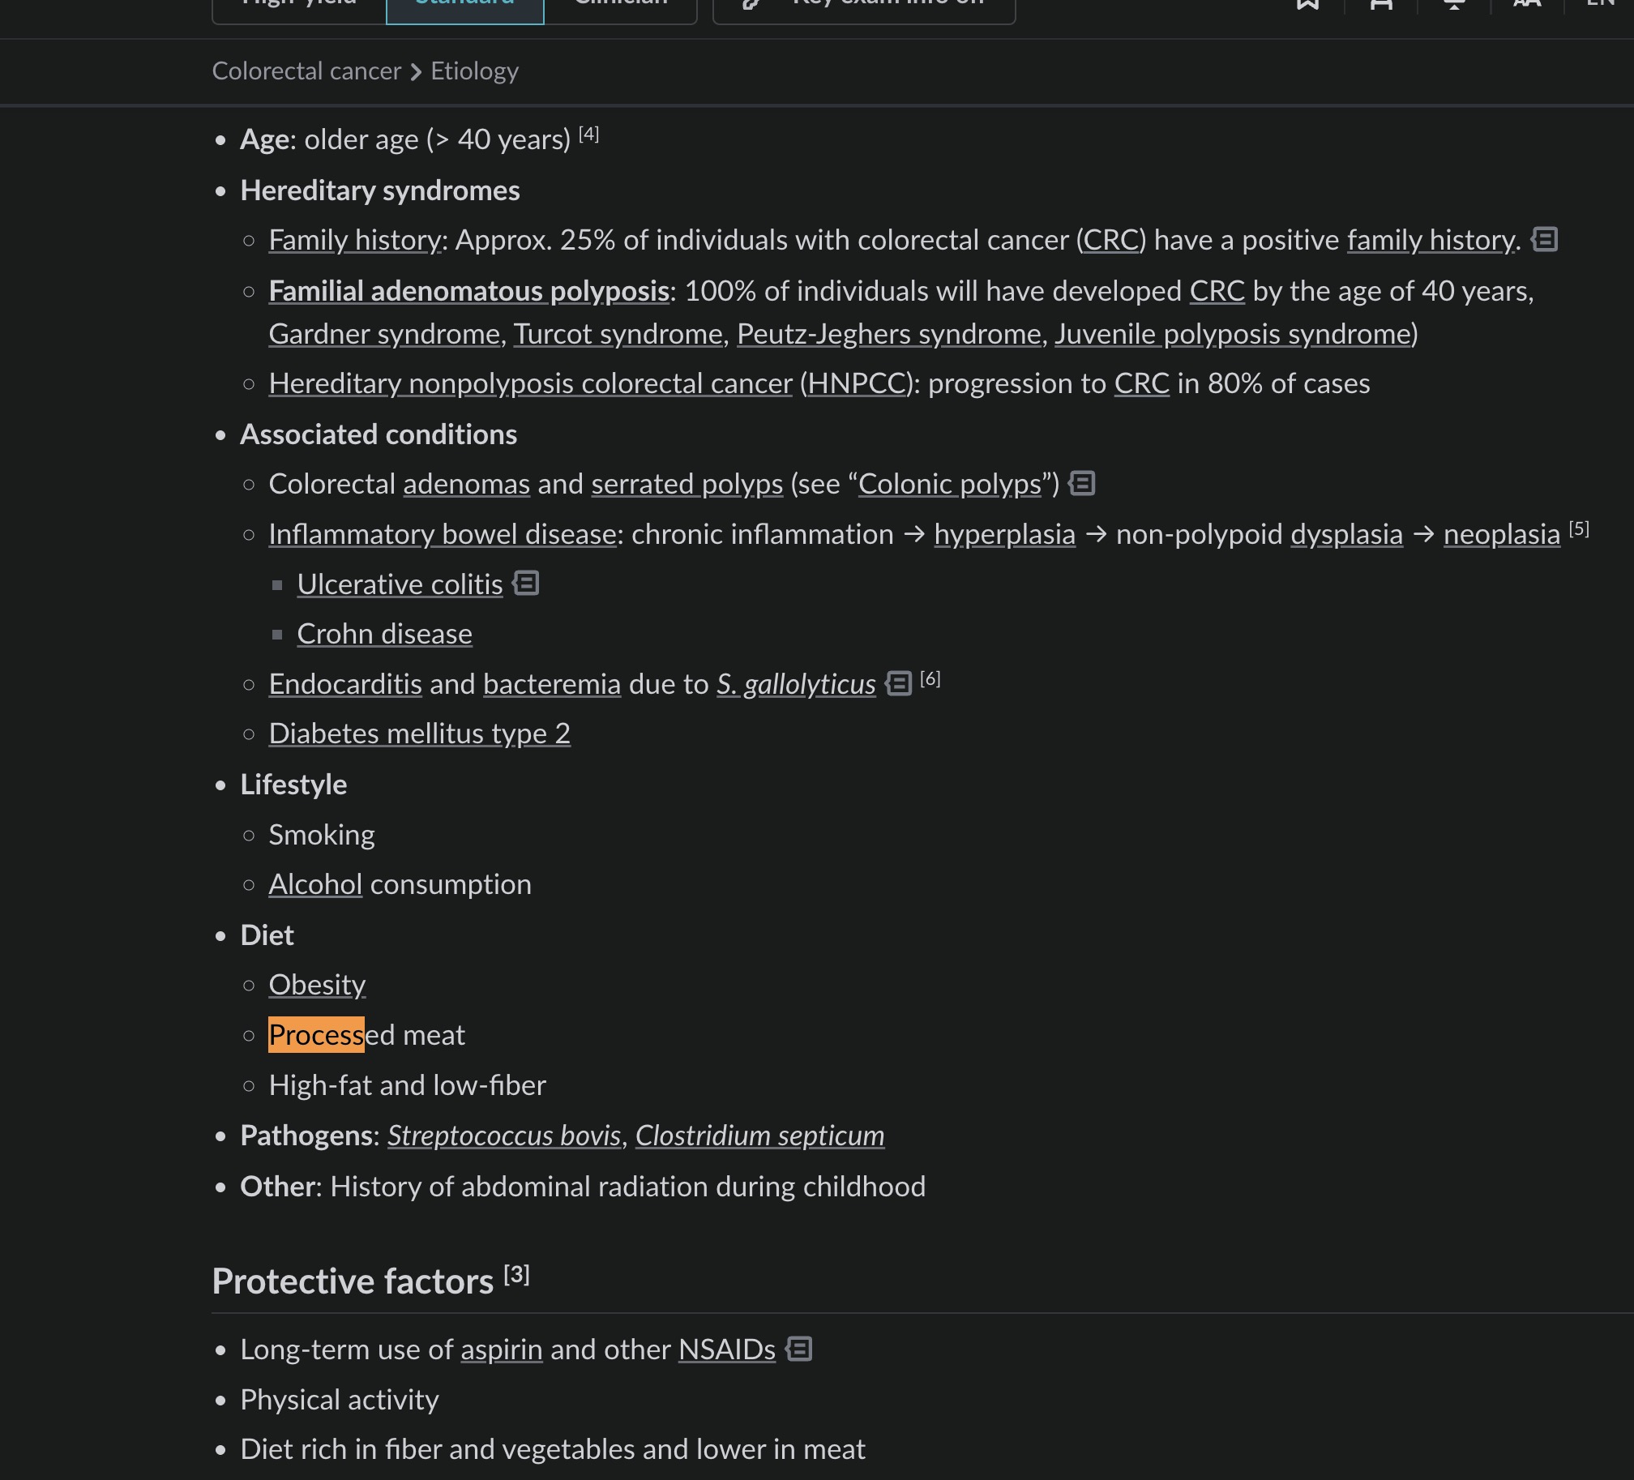Click the "Diet" bullet heading
Viewport: 1634px width, 1480px height.
pyautogui.click(x=267, y=935)
